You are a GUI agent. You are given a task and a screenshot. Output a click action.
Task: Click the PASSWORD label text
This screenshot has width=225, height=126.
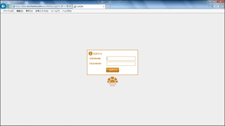pos(95,64)
